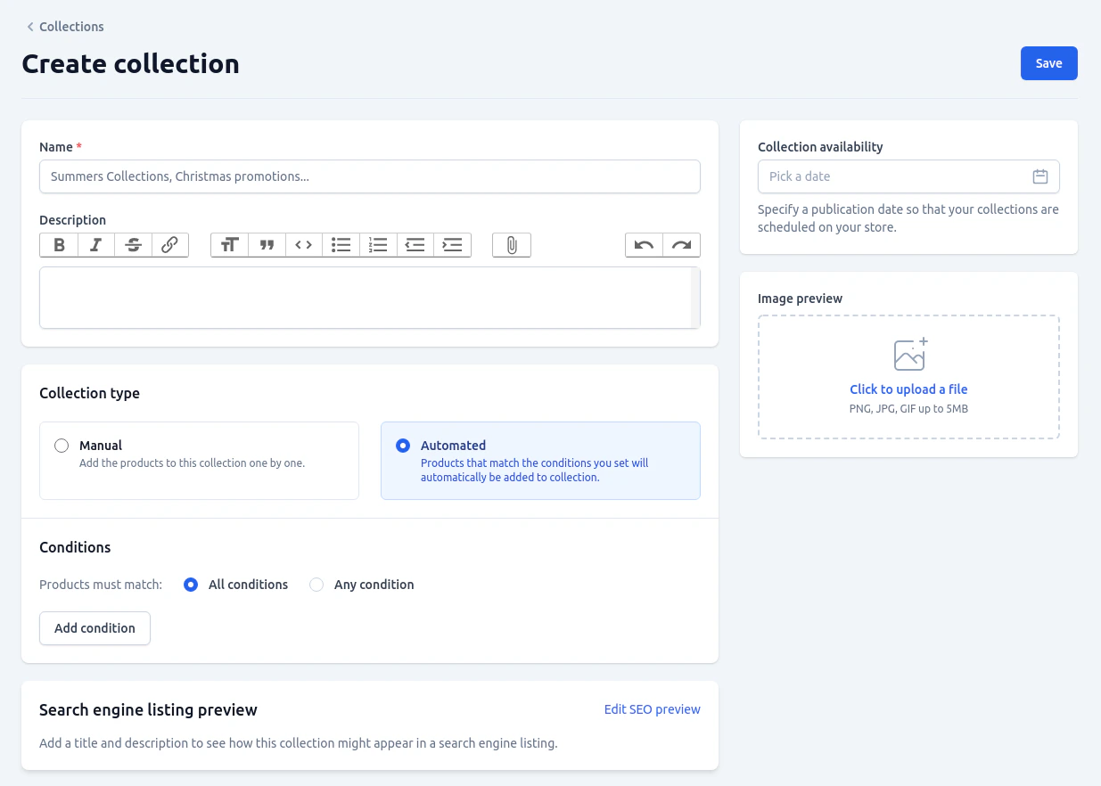This screenshot has height=786, width=1101.
Task: Open Edit SEO preview
Action: [652, 709]
